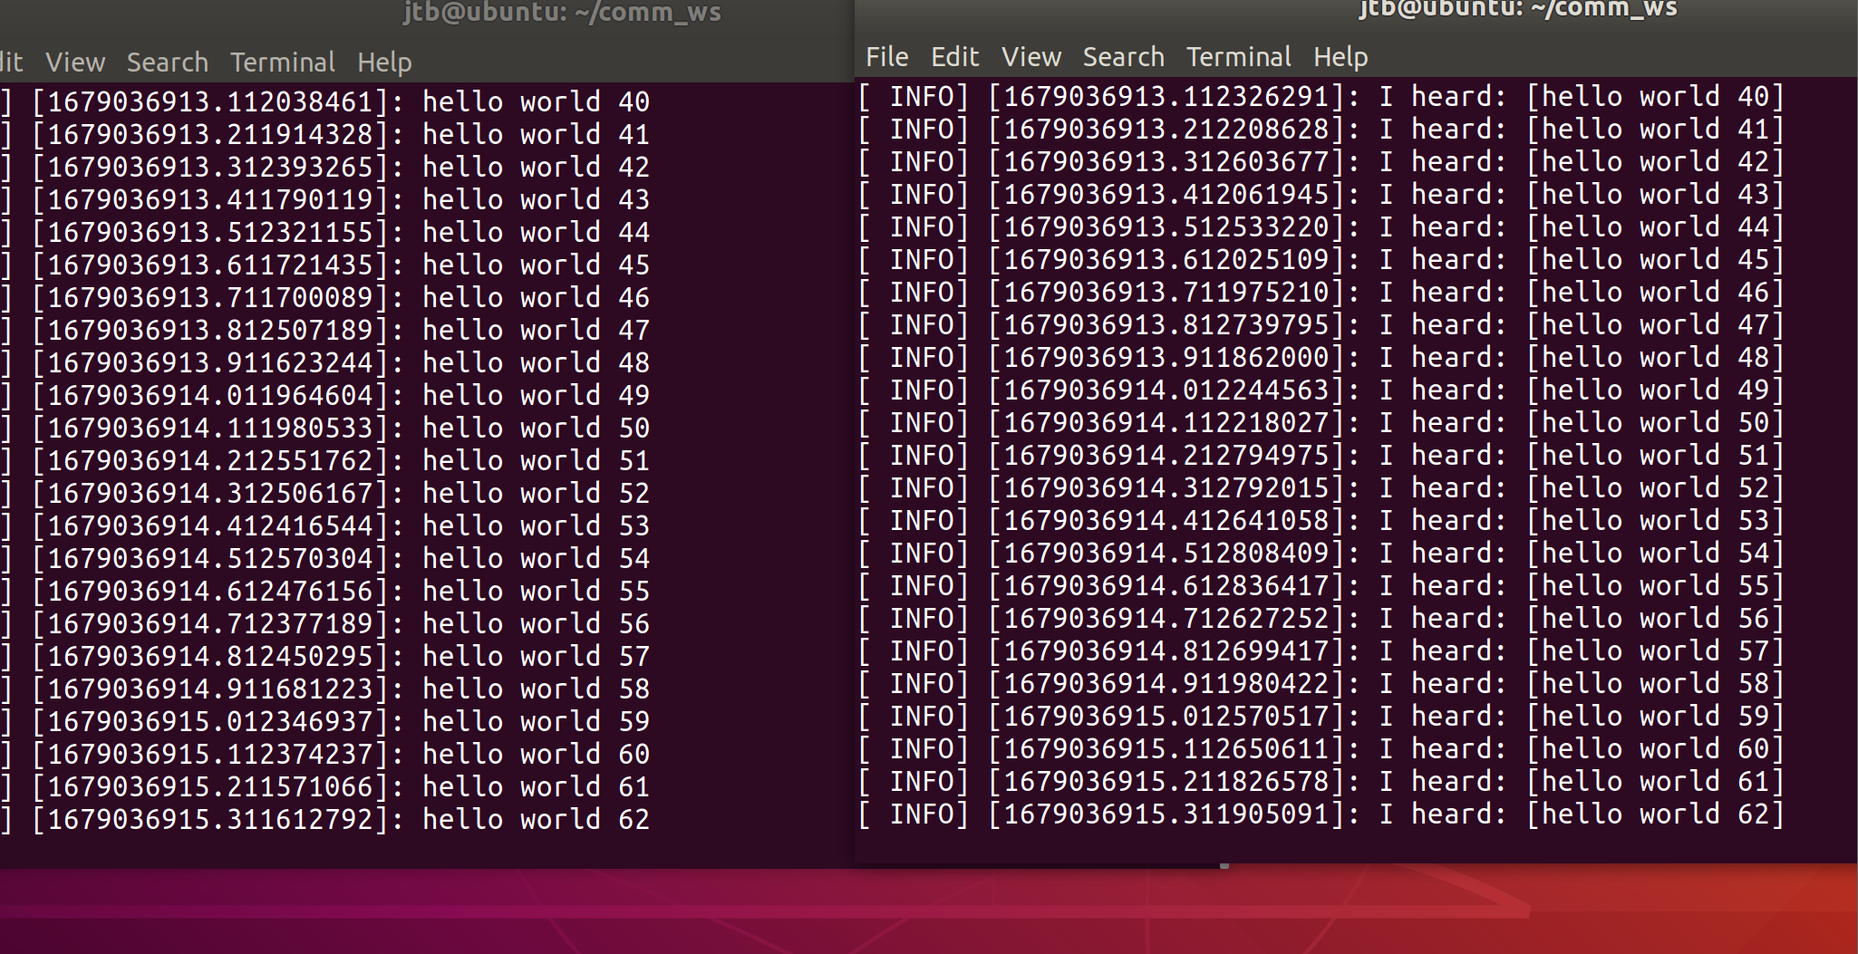This screenshot has width=1858, height=954.
Task: Click '[hello world 54]' in right terminal
Action: 1656,554
